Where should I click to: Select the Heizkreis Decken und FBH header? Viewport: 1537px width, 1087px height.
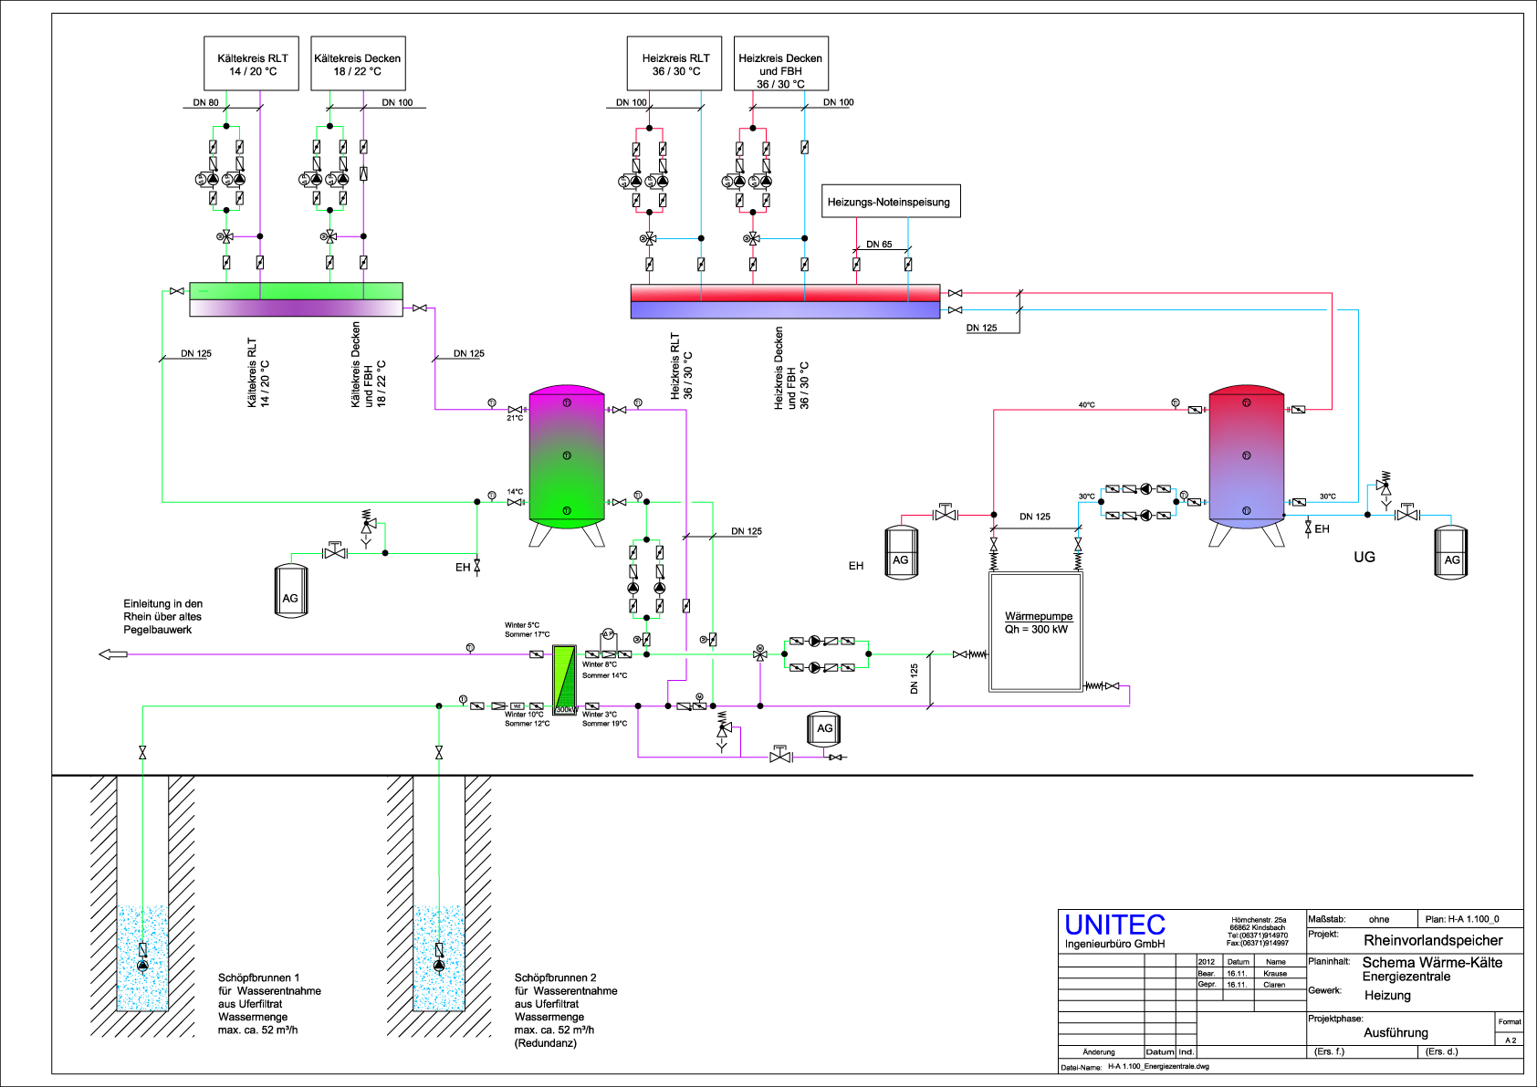click(x=780, y=63)
